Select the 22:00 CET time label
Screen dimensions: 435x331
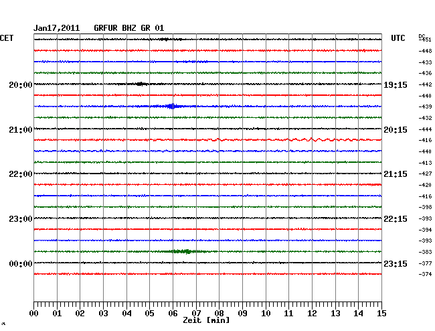click(21, 174)
